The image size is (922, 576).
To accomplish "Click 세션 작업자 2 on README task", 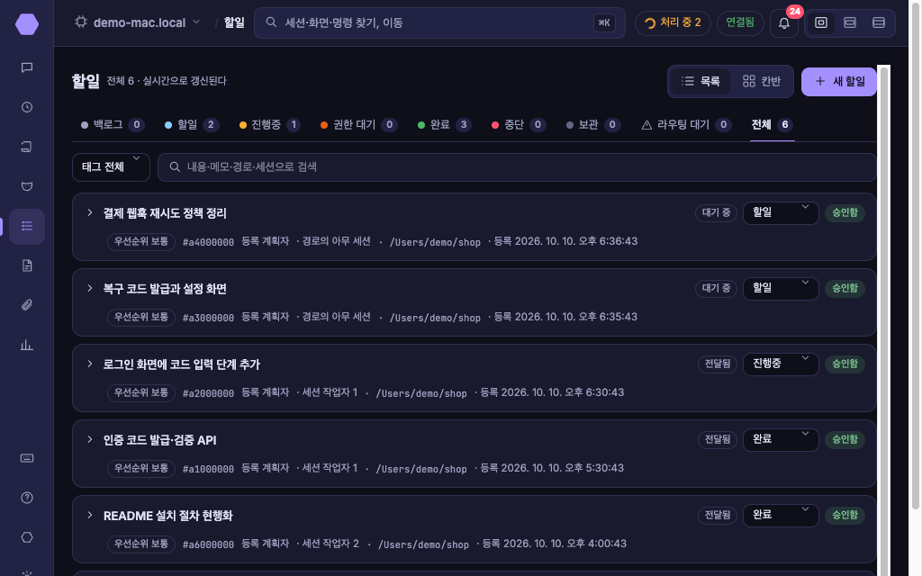I will click(330, 544).
